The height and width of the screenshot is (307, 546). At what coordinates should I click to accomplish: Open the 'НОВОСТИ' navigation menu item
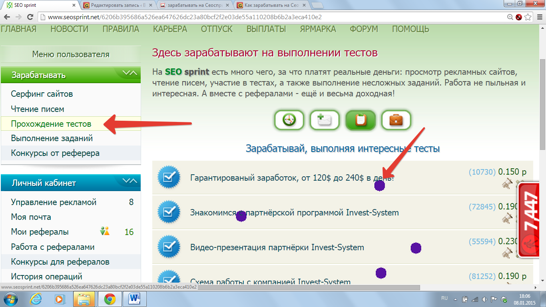(x=70, y=29)
